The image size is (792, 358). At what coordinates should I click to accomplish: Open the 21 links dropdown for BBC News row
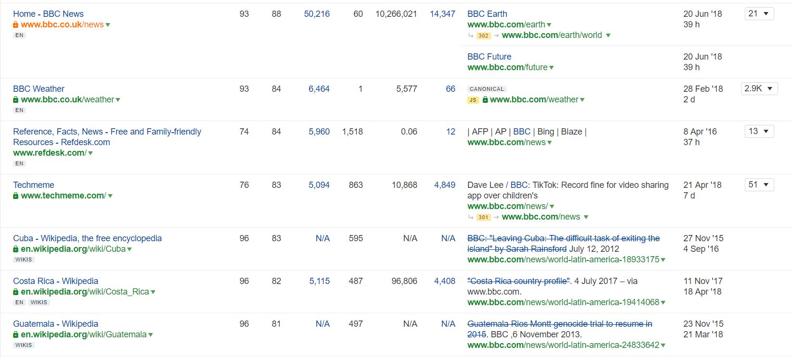[x=759, y=13]
